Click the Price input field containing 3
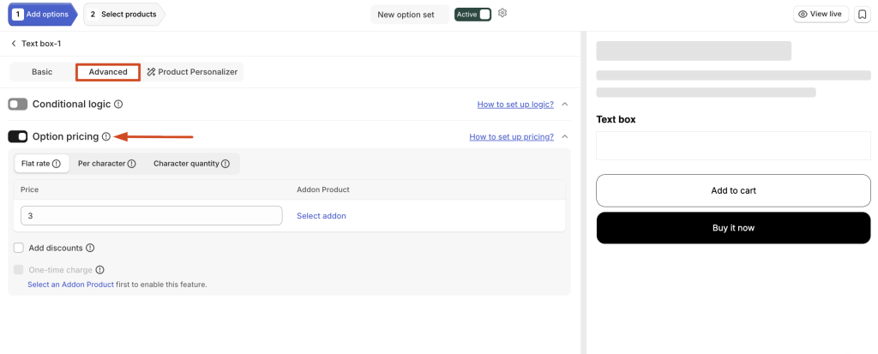The image size is (878, 354). point(151,216)
